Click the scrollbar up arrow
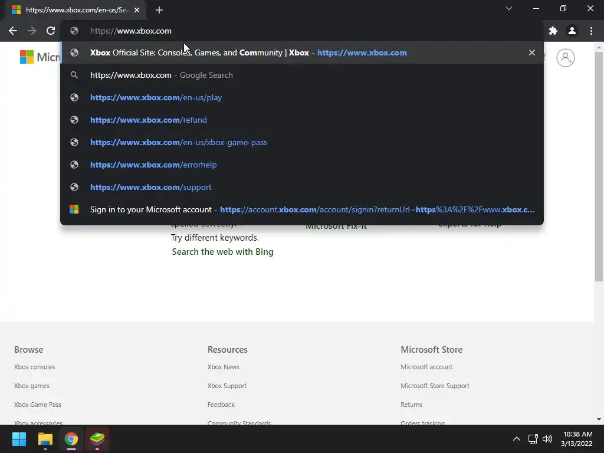The height and width of the screenshot is (453, 604). tap(599, 47)
